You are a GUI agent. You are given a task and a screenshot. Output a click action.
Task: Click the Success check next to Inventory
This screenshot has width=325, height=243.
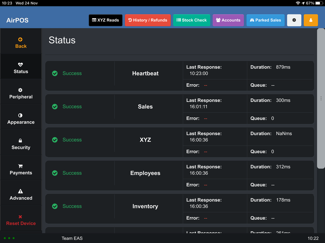click(55, 206)
